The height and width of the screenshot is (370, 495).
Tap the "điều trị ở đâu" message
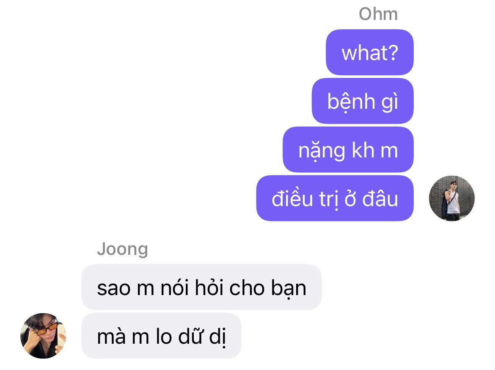[x=335, y=199]
